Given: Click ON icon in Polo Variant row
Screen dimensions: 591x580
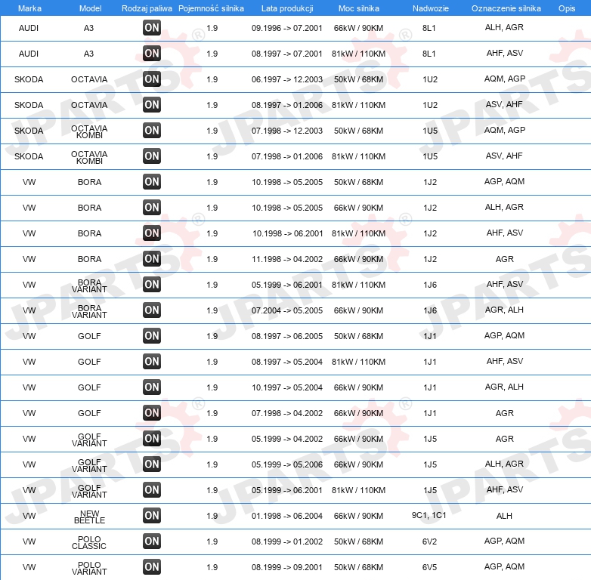Looking at the screenshot, I should click(152, 566).
